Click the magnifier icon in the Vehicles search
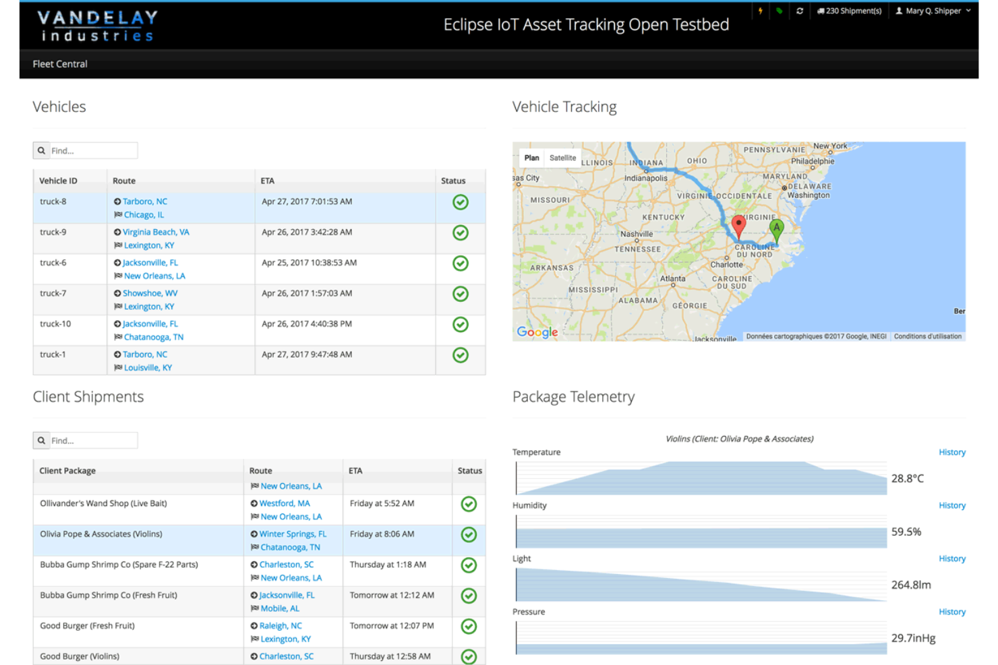This screenshot has height=665, width=998. 41,150
